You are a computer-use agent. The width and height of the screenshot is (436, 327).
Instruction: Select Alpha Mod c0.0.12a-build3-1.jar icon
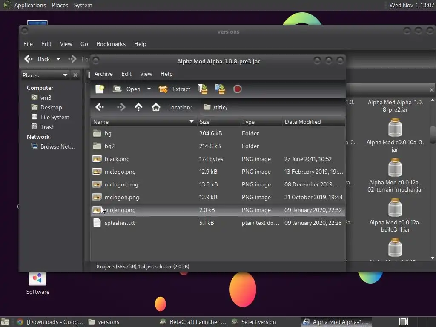coord(395,207)
